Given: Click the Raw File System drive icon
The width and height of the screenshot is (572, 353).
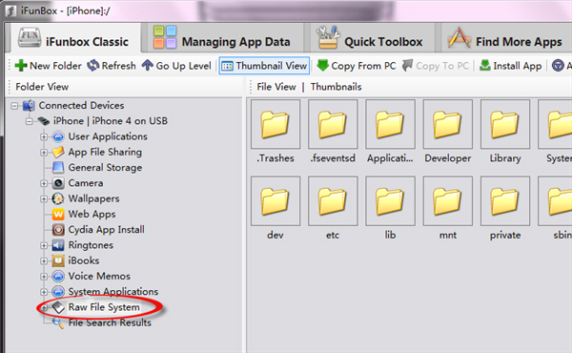Looking at the screenshot, I should [x=58, y=307].
